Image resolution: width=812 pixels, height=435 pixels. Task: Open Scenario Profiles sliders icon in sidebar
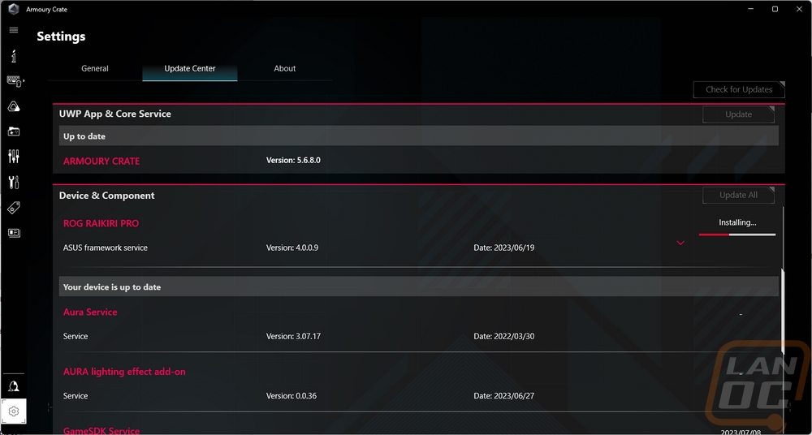(x=14, y=157)
